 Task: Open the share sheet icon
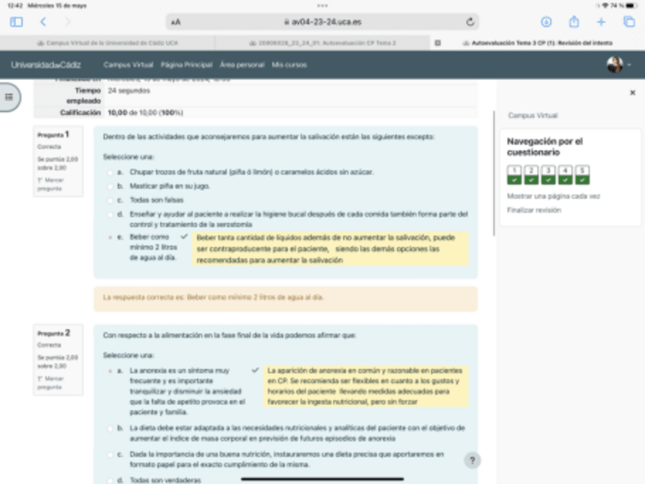coord(574,22)
